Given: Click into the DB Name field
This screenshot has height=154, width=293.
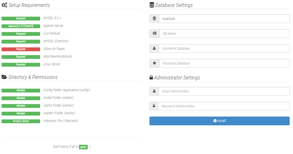Looking at the screenshot, I should [224, 34].
